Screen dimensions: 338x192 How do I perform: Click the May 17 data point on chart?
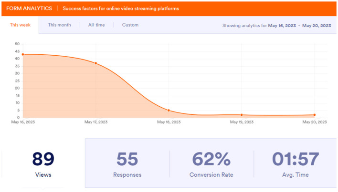tap(96, 63)
